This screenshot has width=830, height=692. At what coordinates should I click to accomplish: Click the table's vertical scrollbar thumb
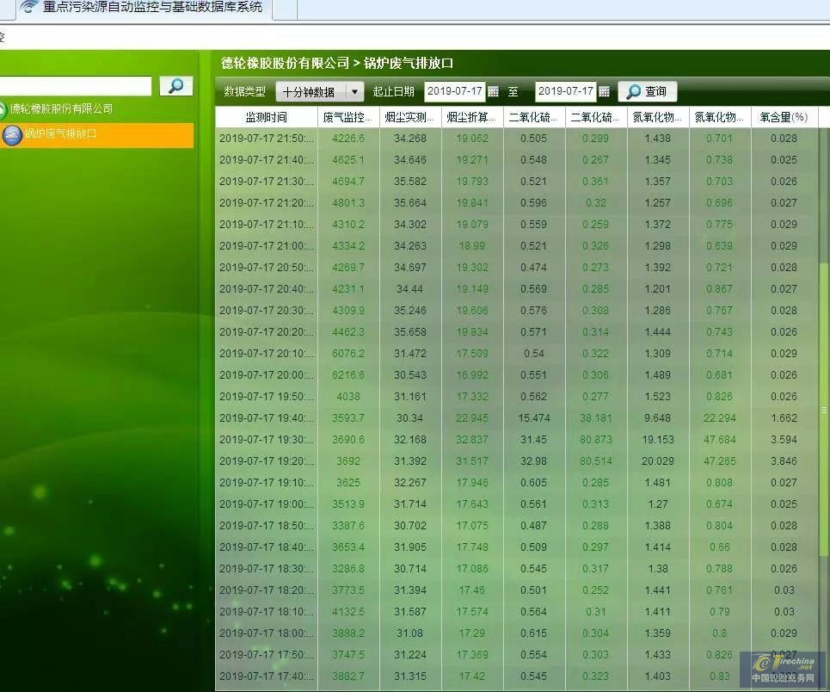pos(824,409)
